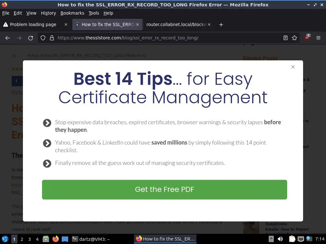Click the bullet arrow beside Yahoo, Facebook & LinkedIn
The image size is (326, 244).
[x=47, y=143]
